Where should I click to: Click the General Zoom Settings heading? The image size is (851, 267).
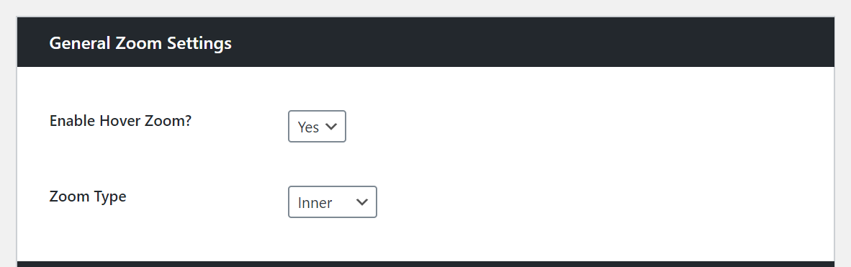(x=140, y=43)
